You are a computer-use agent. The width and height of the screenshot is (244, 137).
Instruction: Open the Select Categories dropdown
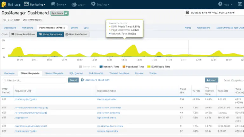pos(234,80)
